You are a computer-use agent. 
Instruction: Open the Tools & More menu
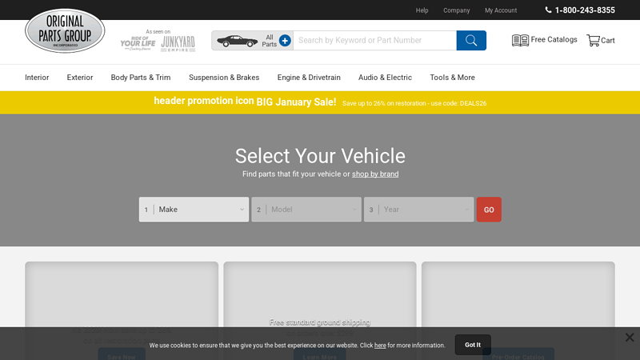click(x=452, y=78)
